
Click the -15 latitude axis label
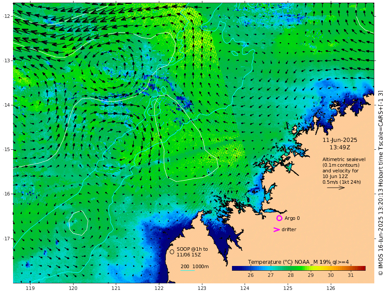7,149
